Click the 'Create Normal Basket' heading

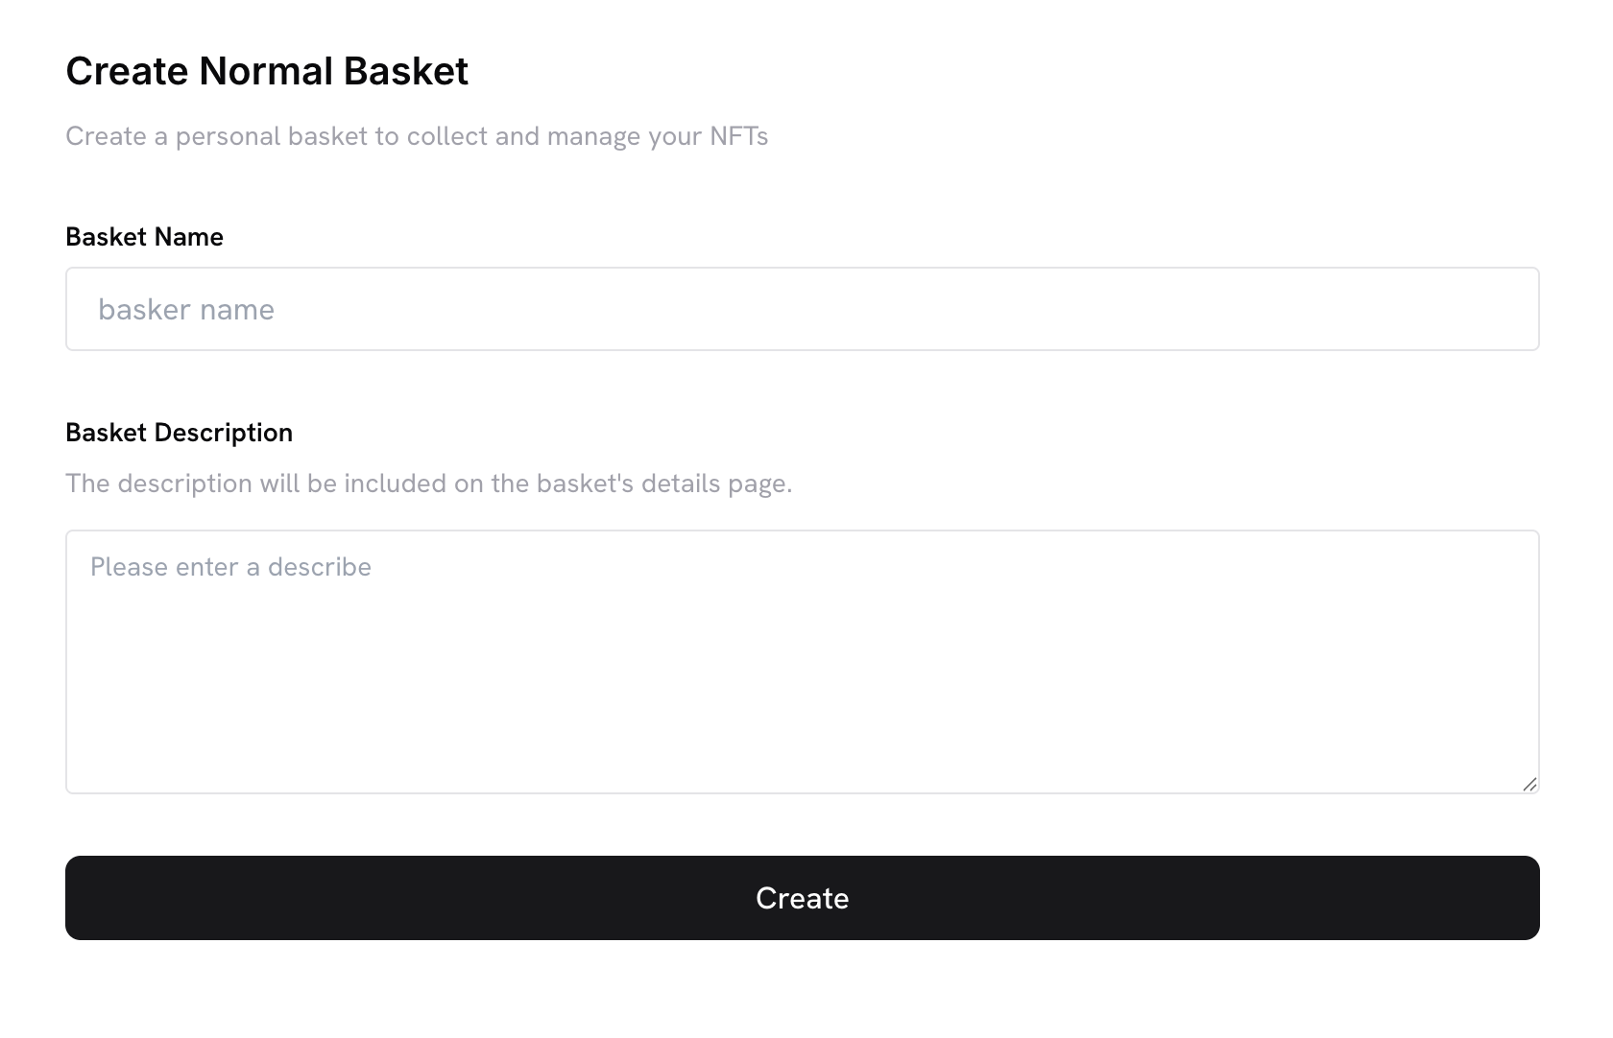(x=267, y=71)
